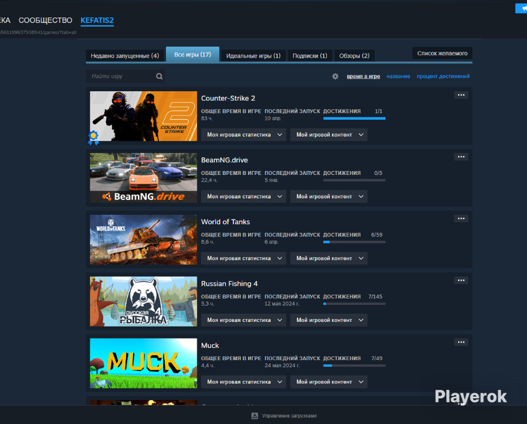Click the Muck cover image
527x424 pixels.
point(143,363)
